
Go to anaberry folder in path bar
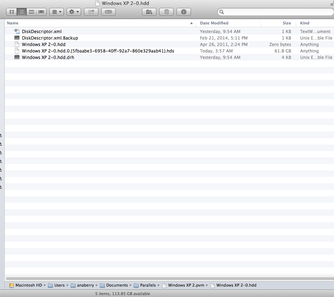[x=83, y=285]
